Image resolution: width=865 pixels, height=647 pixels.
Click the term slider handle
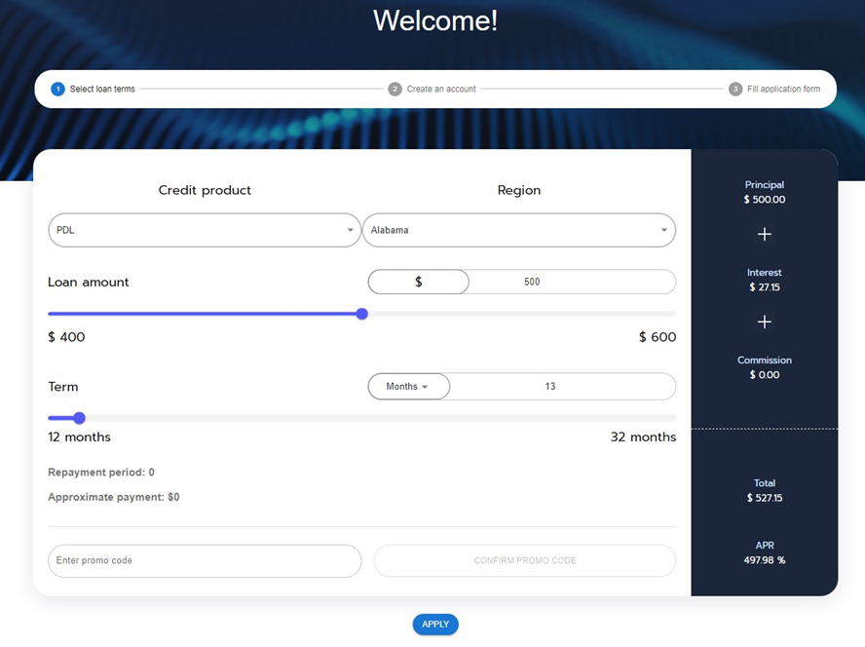[80, 418]
